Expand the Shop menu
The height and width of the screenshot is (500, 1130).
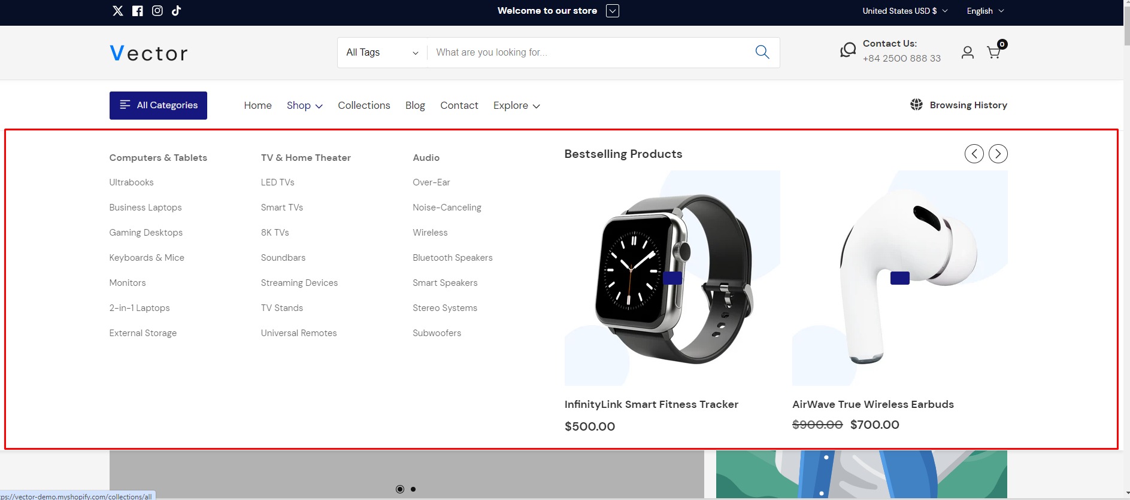click(x=304, y=105)
